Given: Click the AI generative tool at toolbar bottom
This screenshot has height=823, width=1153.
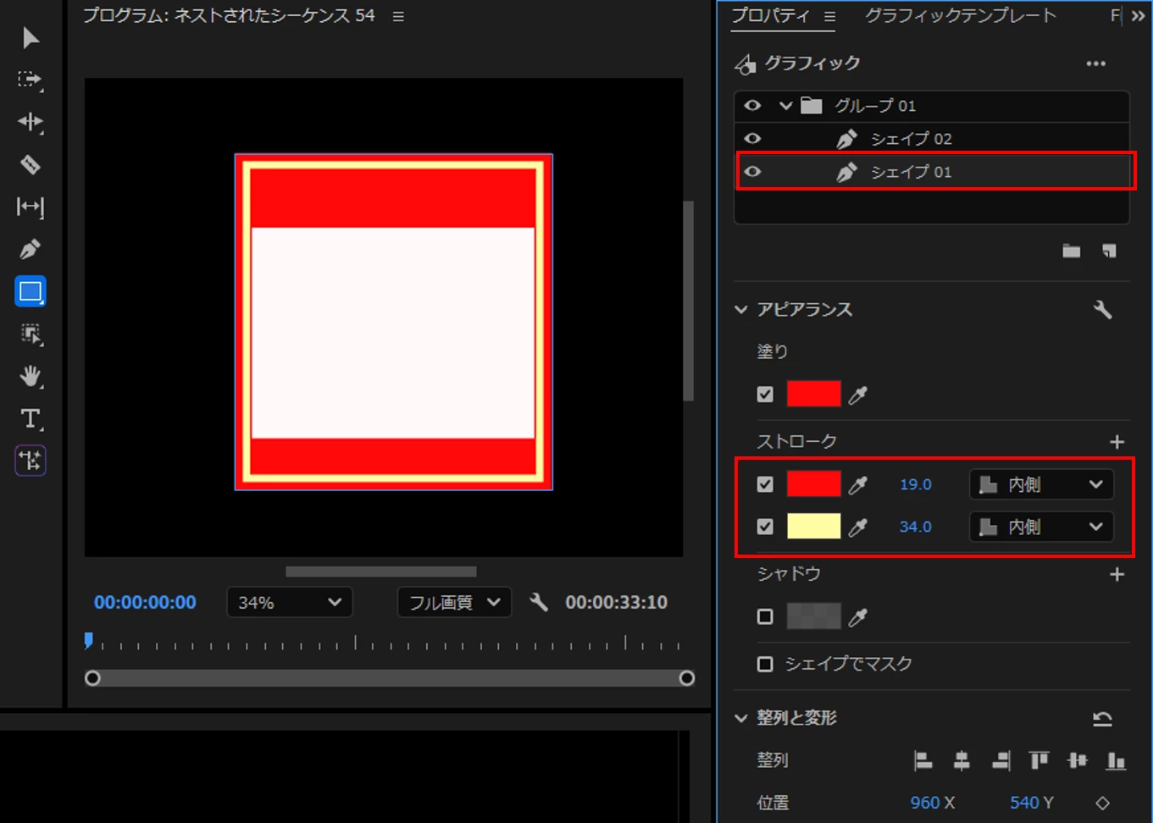Looking at the screenshot, I should pos(30,461).
